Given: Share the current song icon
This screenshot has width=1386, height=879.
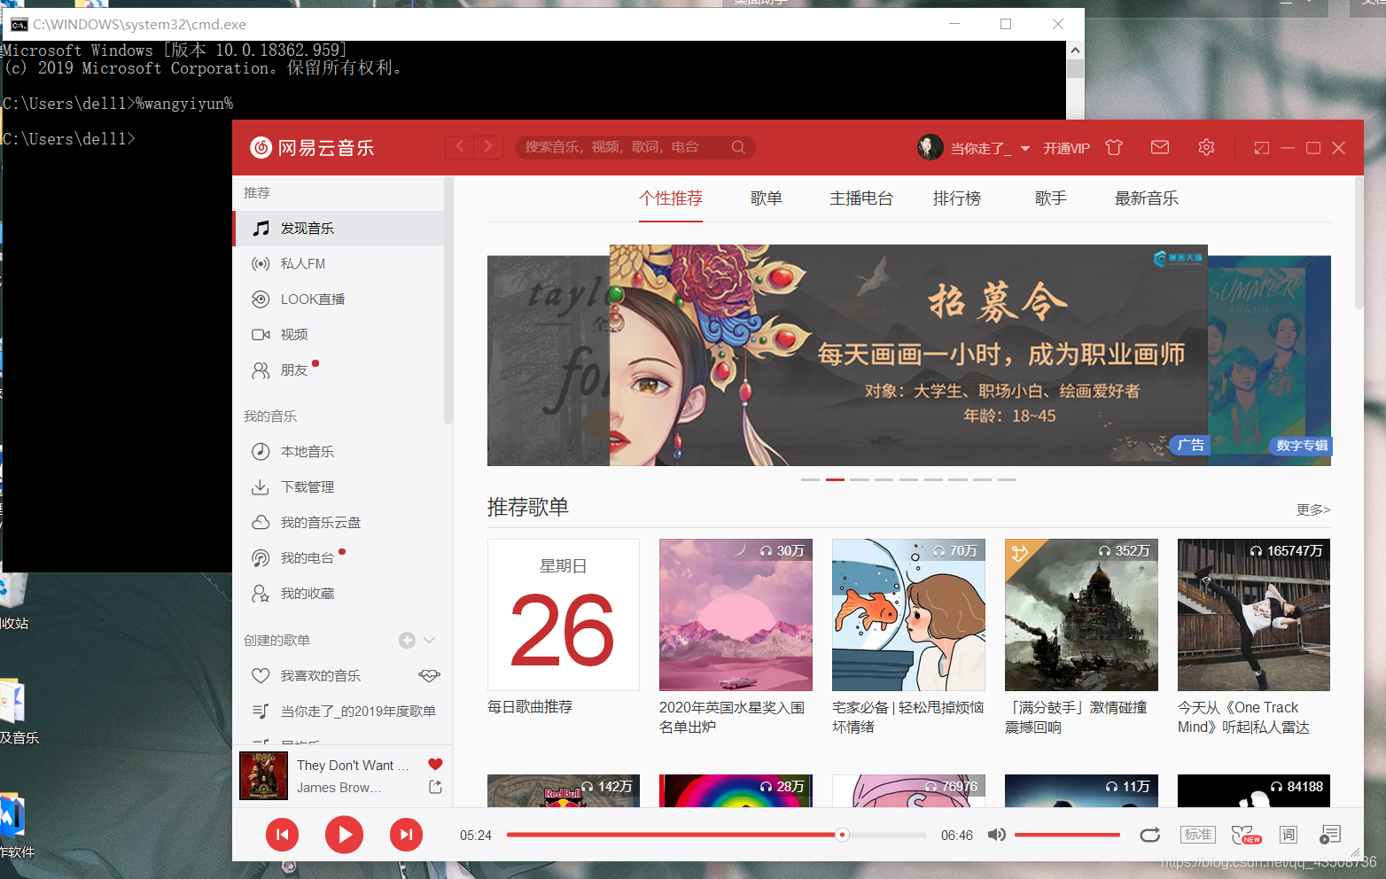Looking at the screenshot, I should [x=435, y=787].
